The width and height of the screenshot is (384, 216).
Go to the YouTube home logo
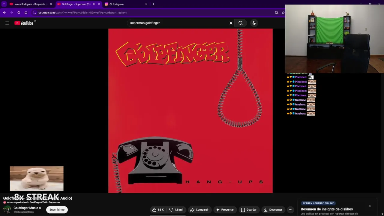pos(24,23)
